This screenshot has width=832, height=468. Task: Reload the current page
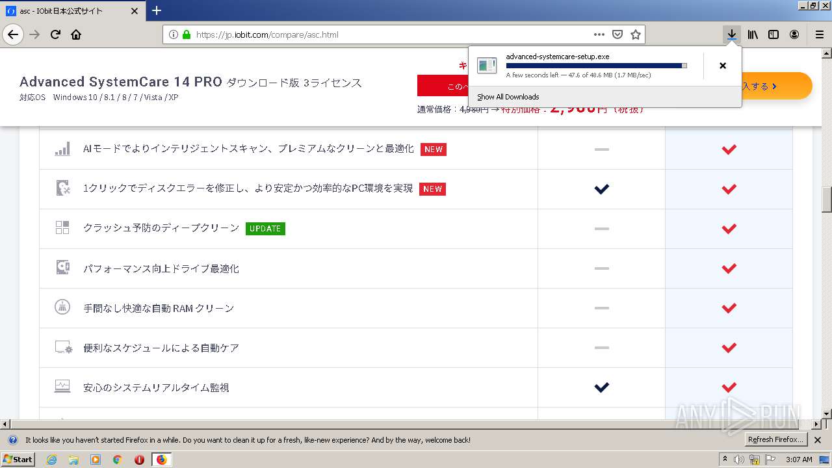[55, 34]
